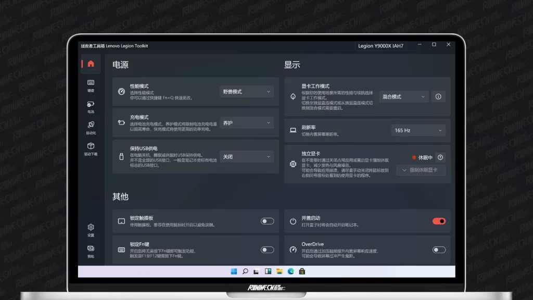The width and height of the screenshot is (533, 300).
Task: Click the 强制休眠显卡 button
Action: (421, 170)
